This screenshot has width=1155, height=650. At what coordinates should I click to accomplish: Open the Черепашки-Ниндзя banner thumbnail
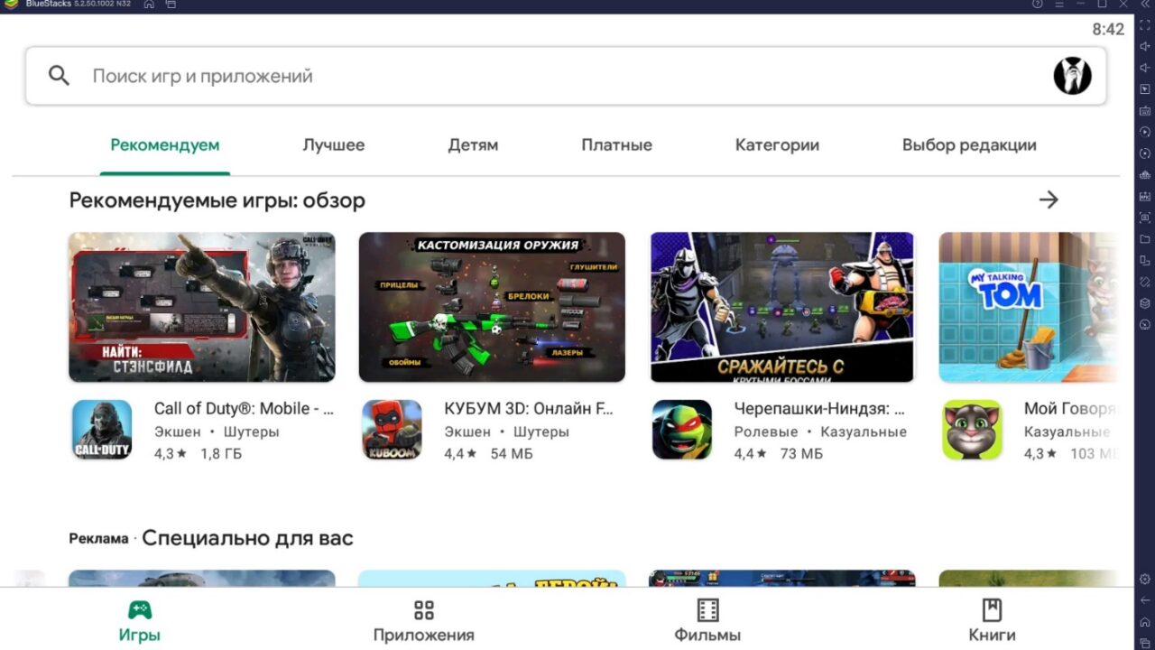click(781, 306)
